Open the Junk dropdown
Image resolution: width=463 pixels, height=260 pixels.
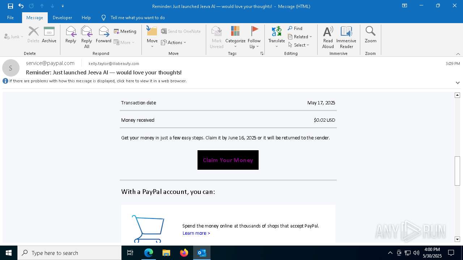(14, 36)
